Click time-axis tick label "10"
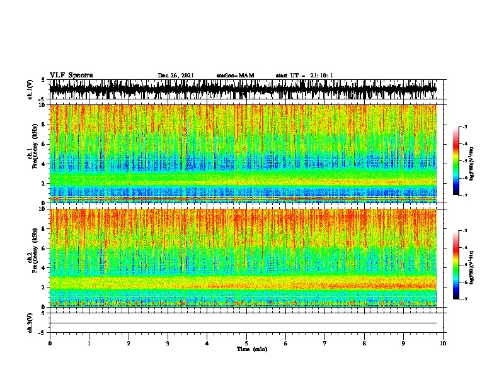 [x=443, y=343]
